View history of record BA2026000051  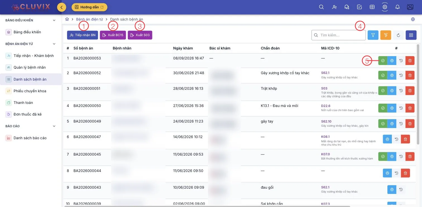pos(401,91)
